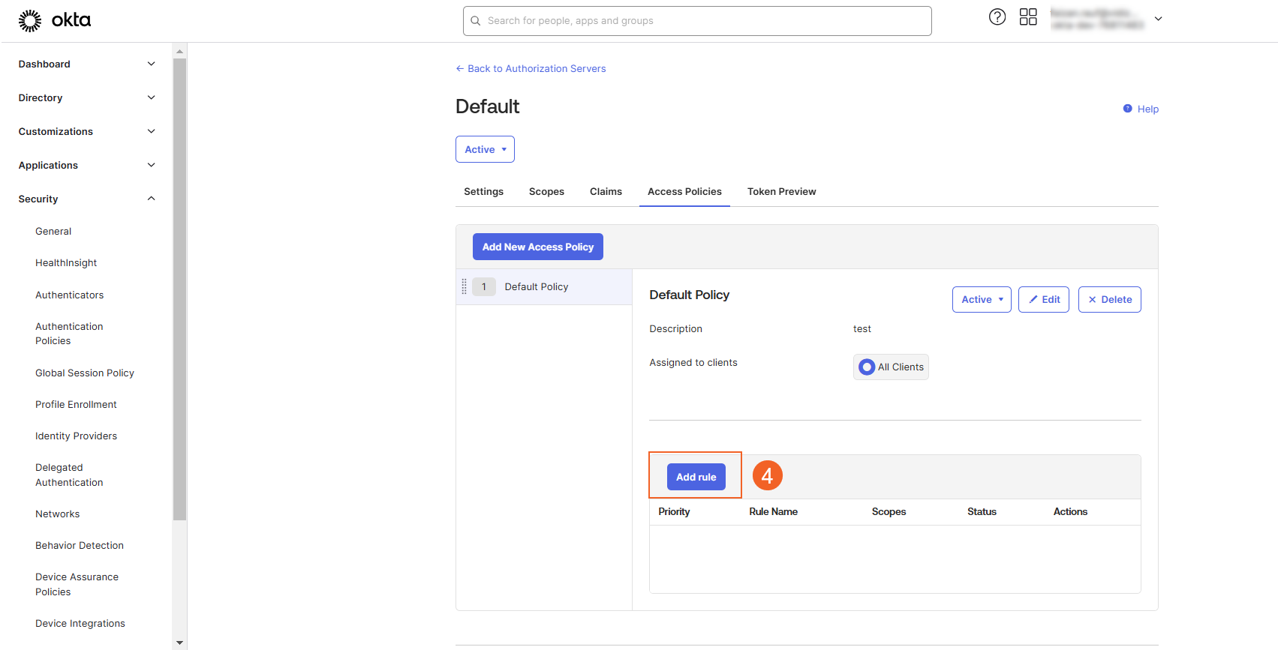Open the help question mark icon
Image resolution: width=1278 pixels, height=650 pixels.
[x=997, y=17]
